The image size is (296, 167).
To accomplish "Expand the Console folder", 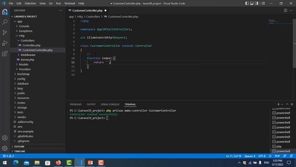I will tap(24, 26).
